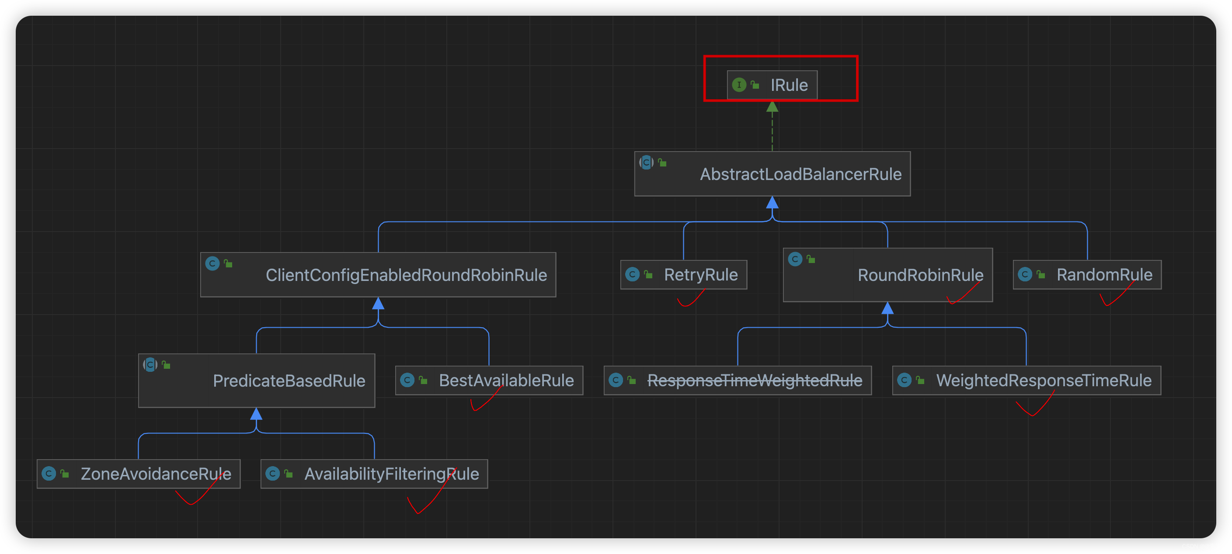This screenshot has height=554, width=1232.
Task: Click green lock icon on RoundRobinRule node
Action: (x=811, y=259)
